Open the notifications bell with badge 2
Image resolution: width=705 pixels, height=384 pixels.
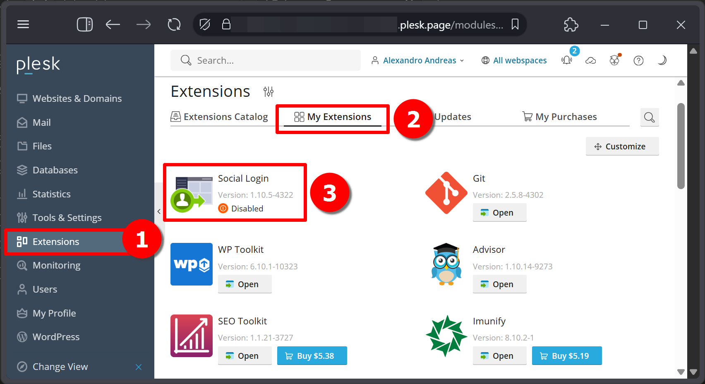567,60
